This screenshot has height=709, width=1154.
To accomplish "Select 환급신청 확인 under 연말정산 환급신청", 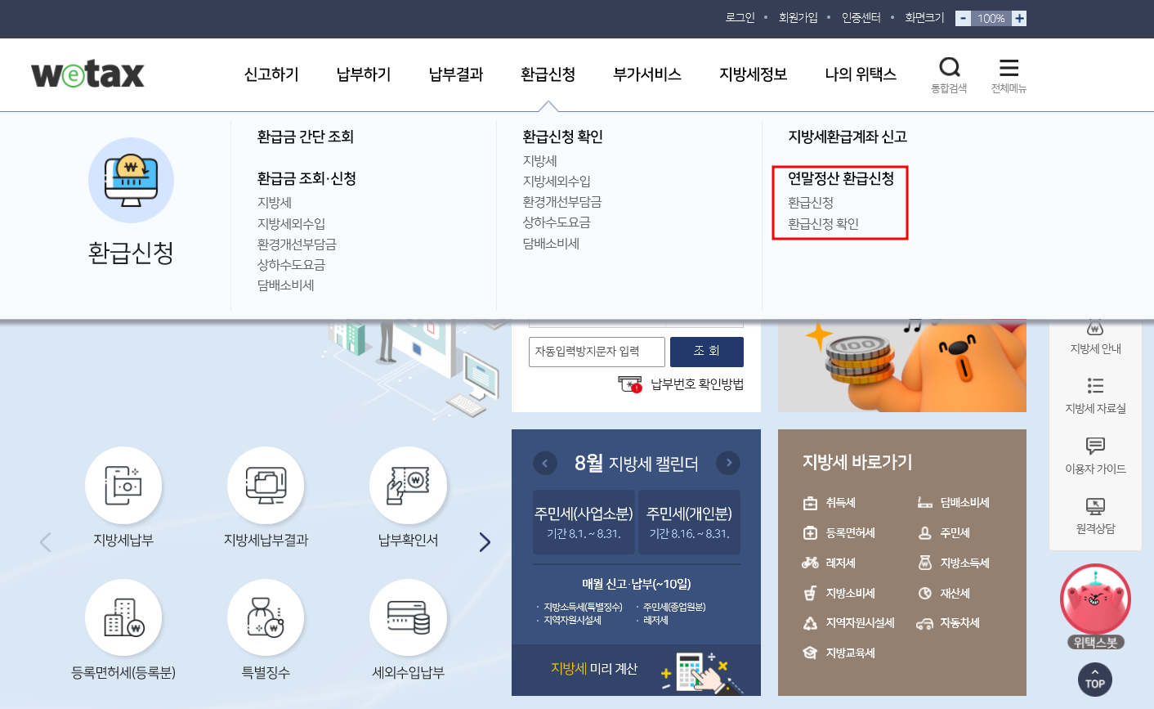I will pos(824,223).
